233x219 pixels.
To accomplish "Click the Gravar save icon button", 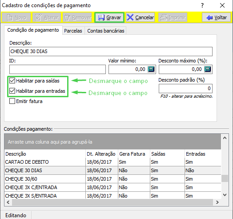I will tap(109, 17).
